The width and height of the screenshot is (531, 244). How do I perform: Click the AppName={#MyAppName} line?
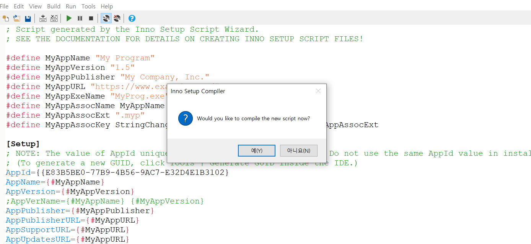point(55,182)
